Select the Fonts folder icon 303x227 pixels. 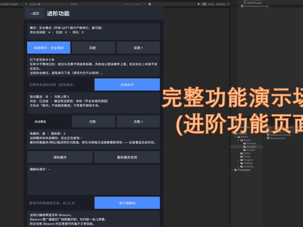[x=242, y=157]
